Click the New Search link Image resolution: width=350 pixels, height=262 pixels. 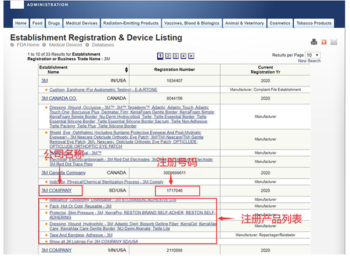[309, 61]
